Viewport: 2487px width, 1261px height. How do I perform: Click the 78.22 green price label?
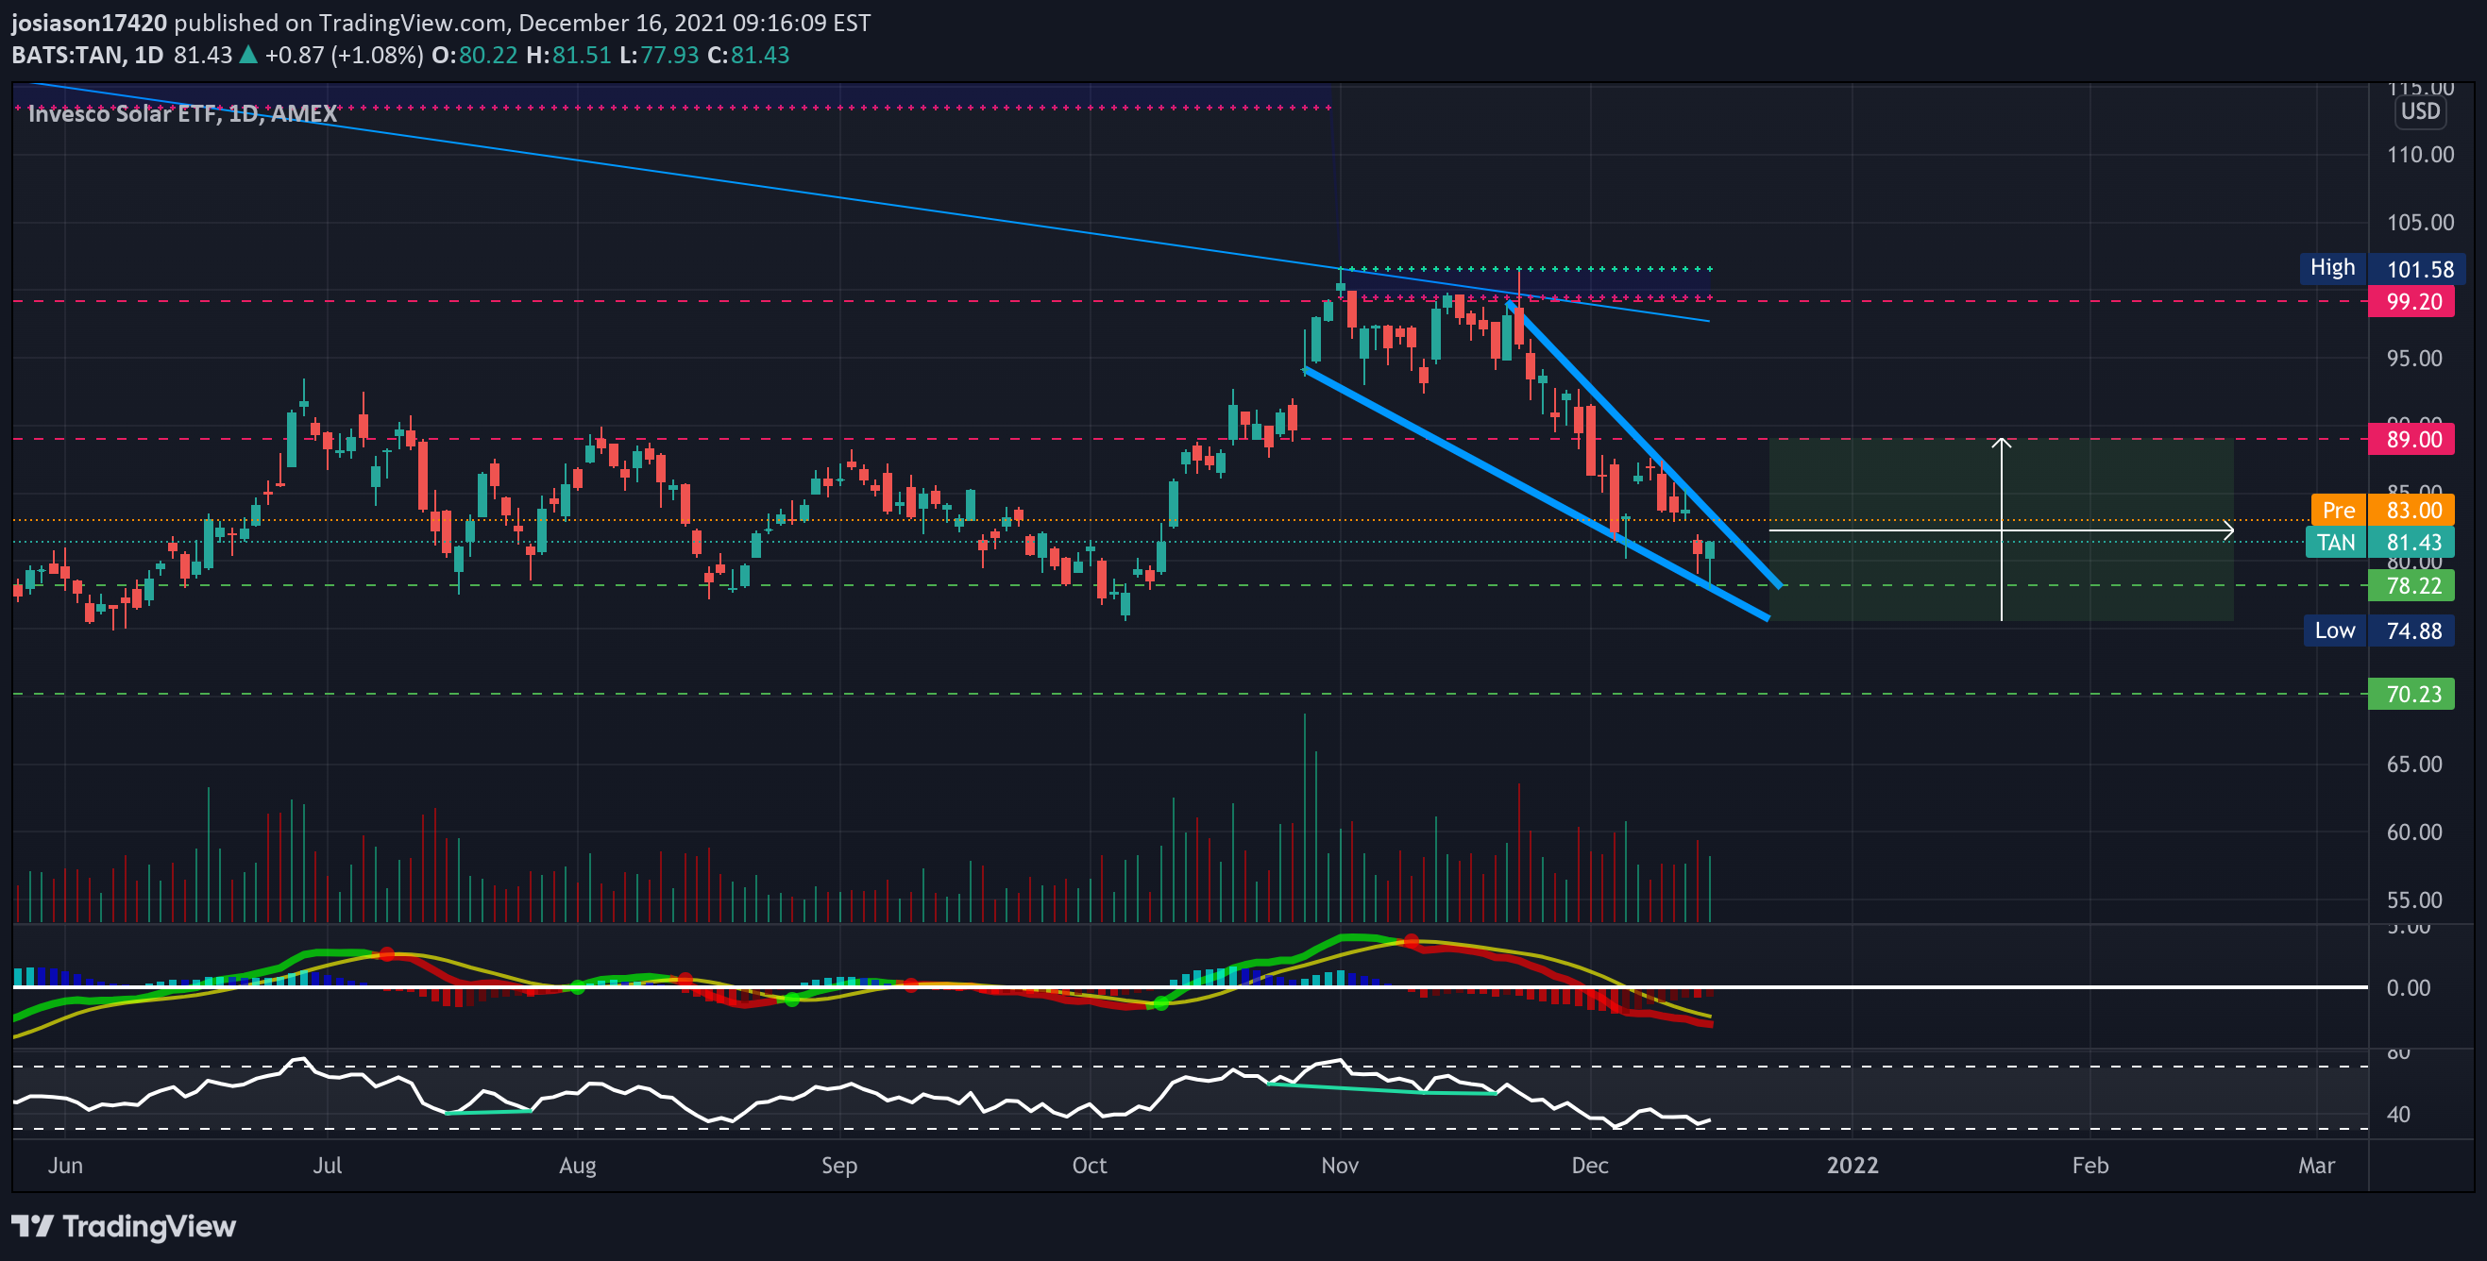pyautogui.click(x=2411, y=585)
